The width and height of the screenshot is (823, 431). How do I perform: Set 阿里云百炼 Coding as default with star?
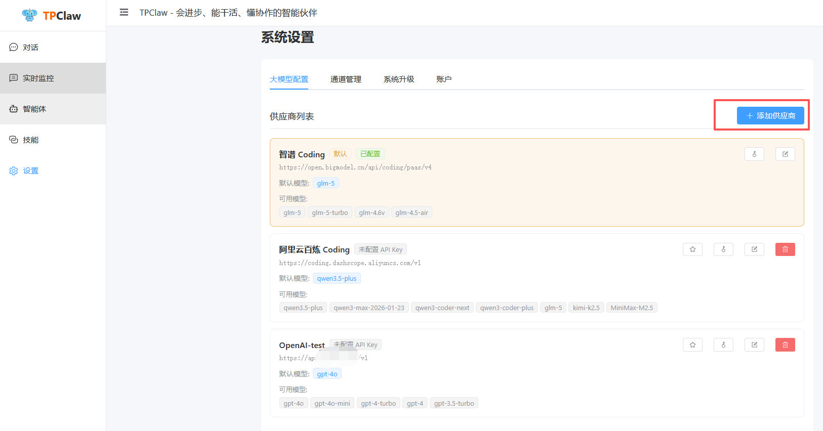click(x=692, y=249)
